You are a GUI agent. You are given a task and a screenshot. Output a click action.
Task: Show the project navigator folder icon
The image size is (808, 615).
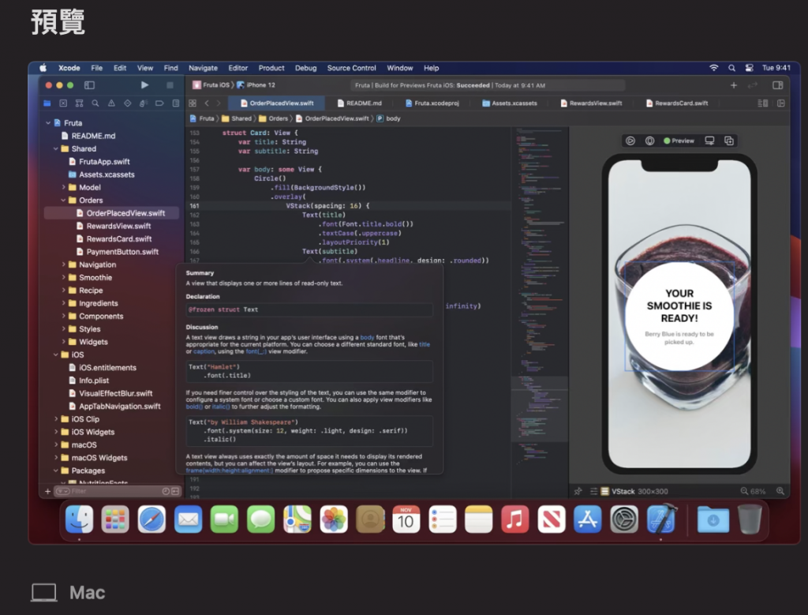(47, 103)
